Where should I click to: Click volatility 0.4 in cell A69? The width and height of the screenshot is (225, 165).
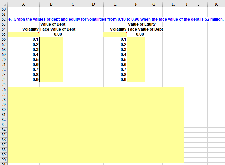click(23, 55)
